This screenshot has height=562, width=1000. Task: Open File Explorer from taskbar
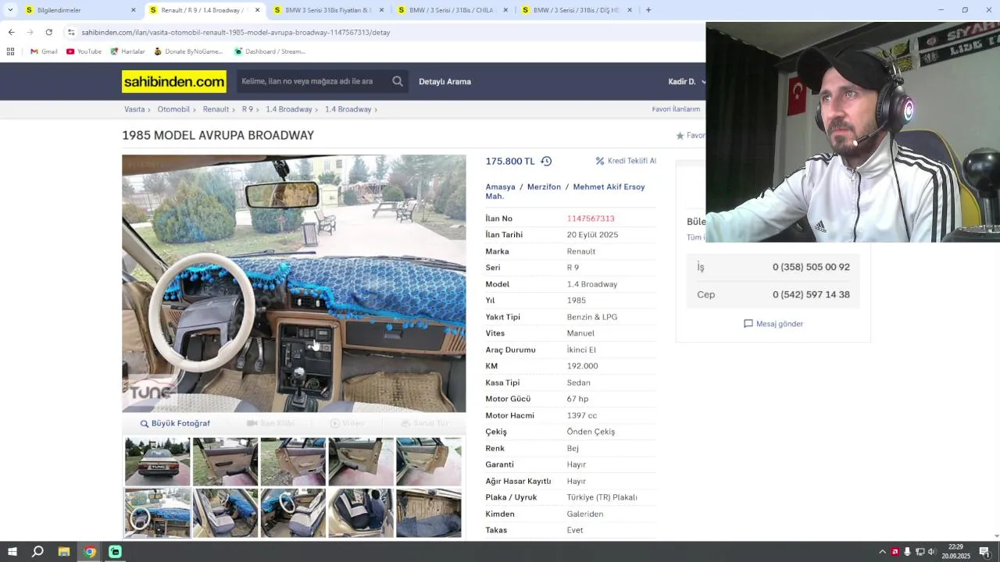point(64,552)
